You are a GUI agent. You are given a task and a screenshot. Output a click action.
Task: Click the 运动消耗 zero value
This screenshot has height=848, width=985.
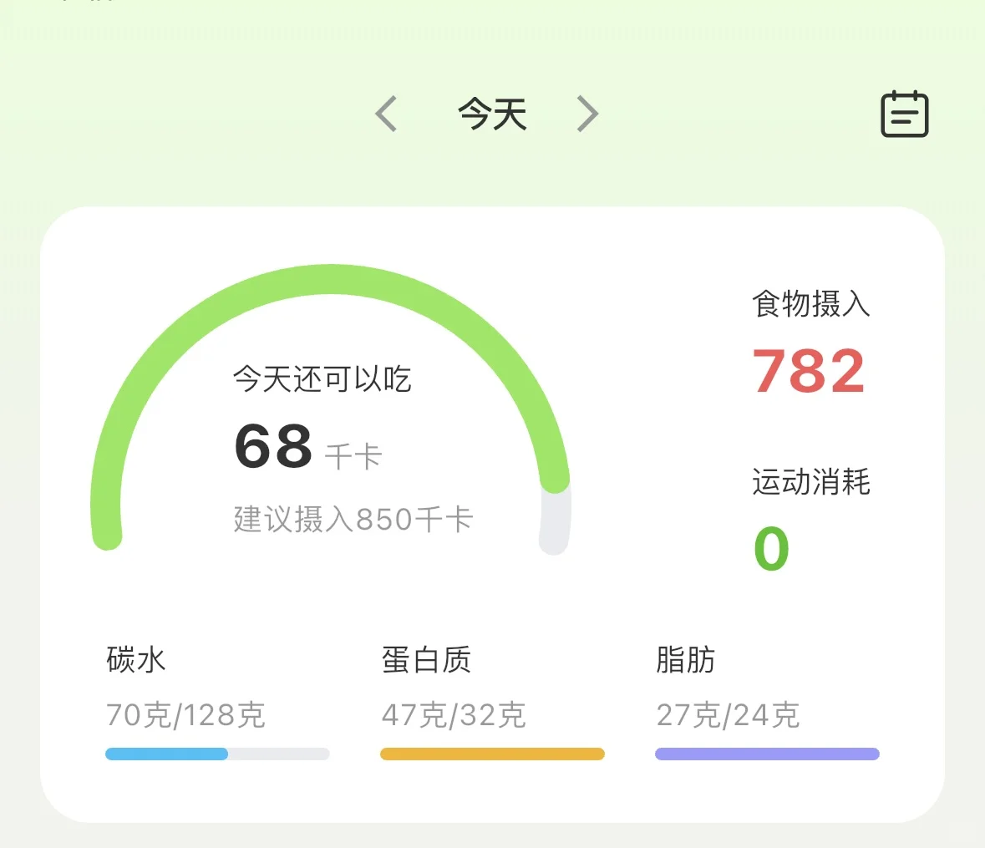tap(771, 547)
